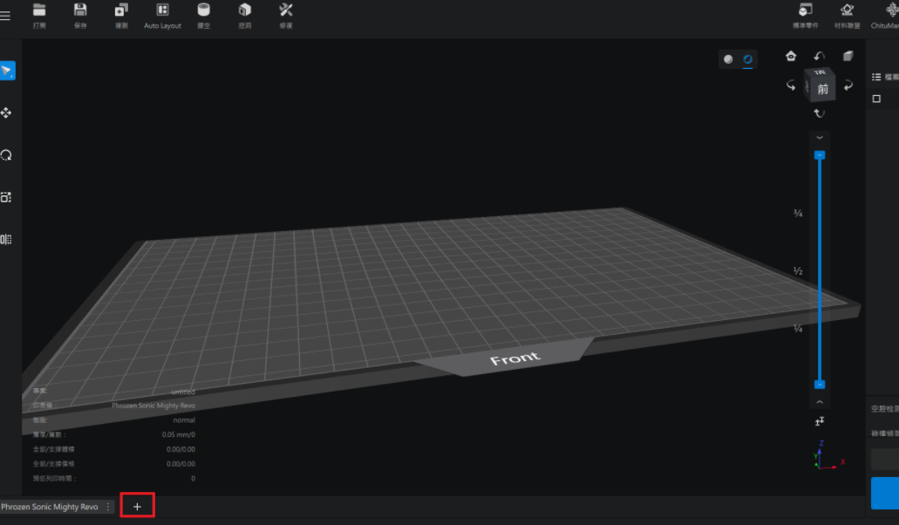Open the hamburger main menu

pyautogui.click(x=5, y=16)
